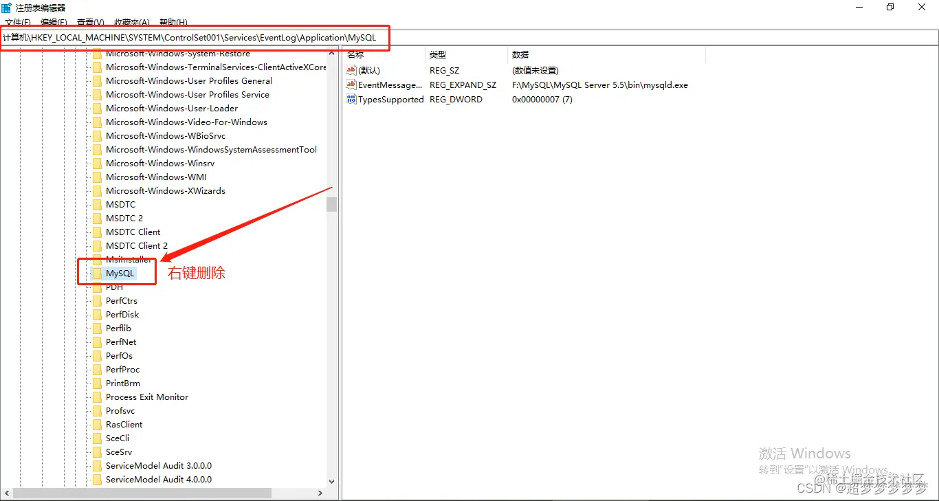Click the (默认) string value icon
Screen dimensions: 939x501
(351, 70)
